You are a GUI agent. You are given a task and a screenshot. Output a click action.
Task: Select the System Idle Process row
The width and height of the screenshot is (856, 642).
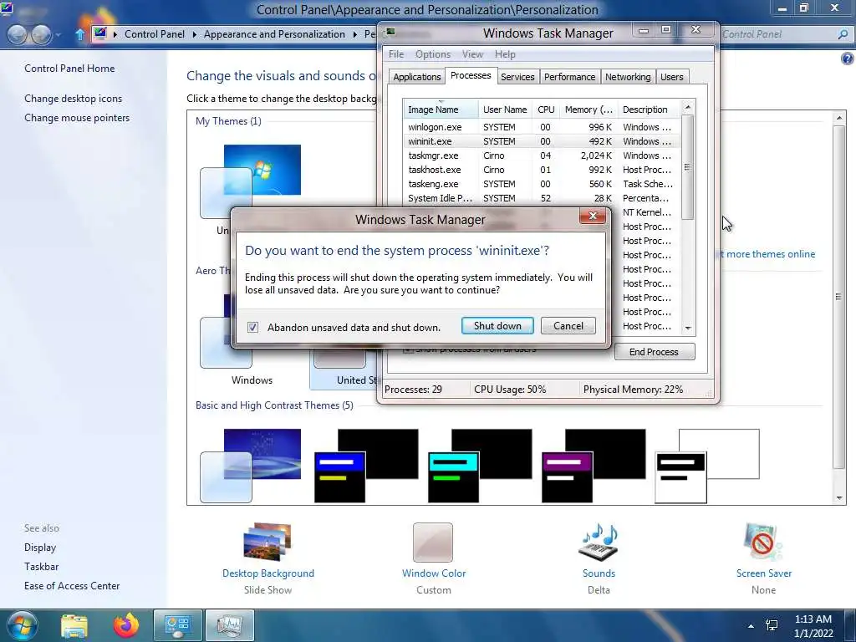(542, 197)
